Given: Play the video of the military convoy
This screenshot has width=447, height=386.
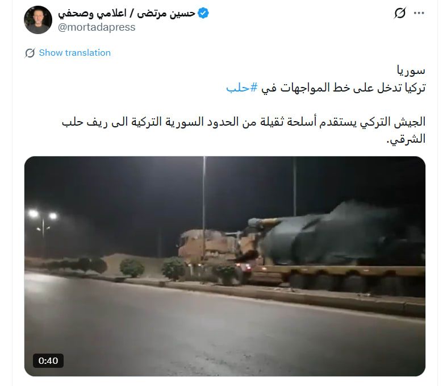Looking at the screenshot, I should (225, 266).
